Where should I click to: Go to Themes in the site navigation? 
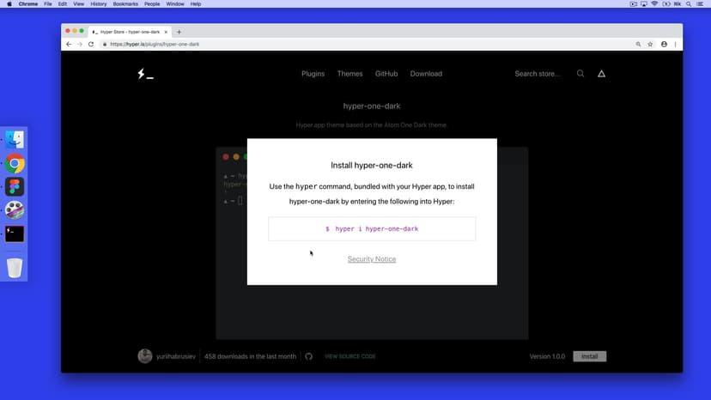point(349,74)
